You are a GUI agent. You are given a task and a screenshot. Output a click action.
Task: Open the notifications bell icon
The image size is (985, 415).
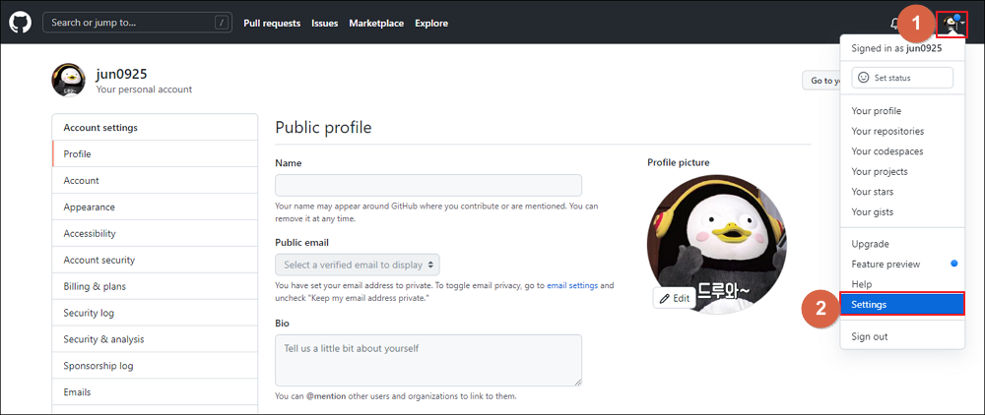pyautogui.click(x=894, y=24)
